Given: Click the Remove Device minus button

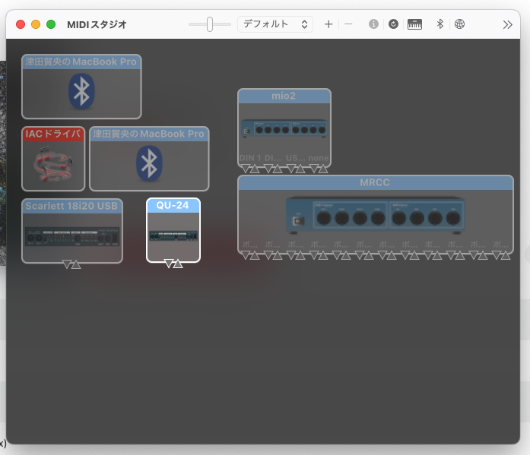Looking at the screenshot, I should click(348, 24).
